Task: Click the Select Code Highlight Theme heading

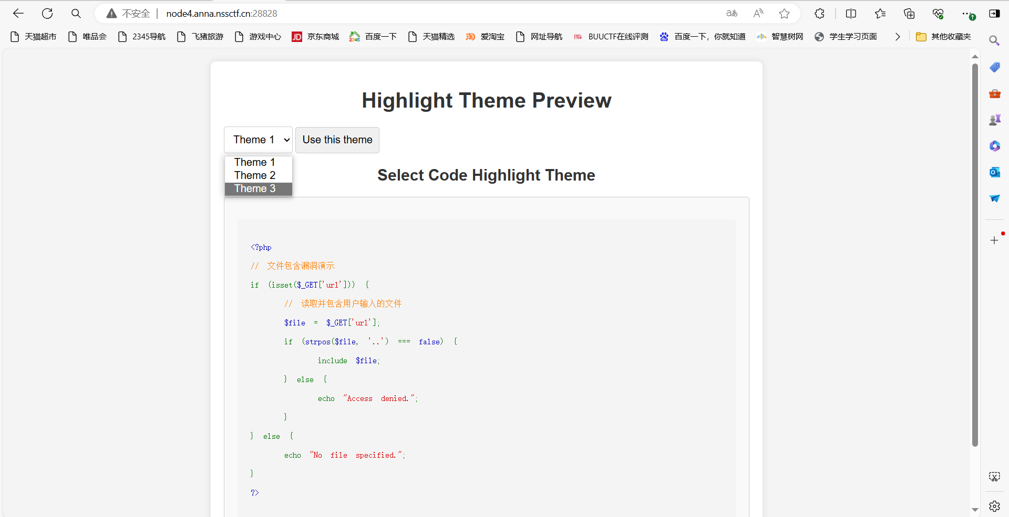Action: [486, 175]
